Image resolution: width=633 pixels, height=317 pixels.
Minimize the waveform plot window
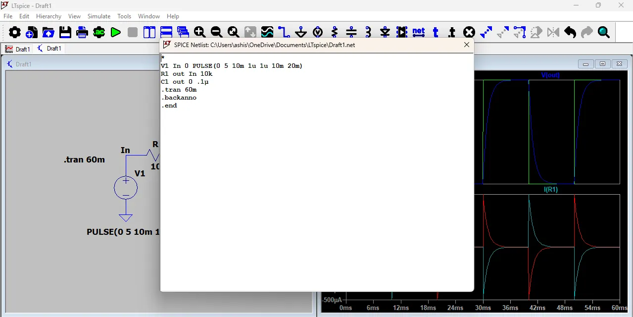click(x=586, y=64)
